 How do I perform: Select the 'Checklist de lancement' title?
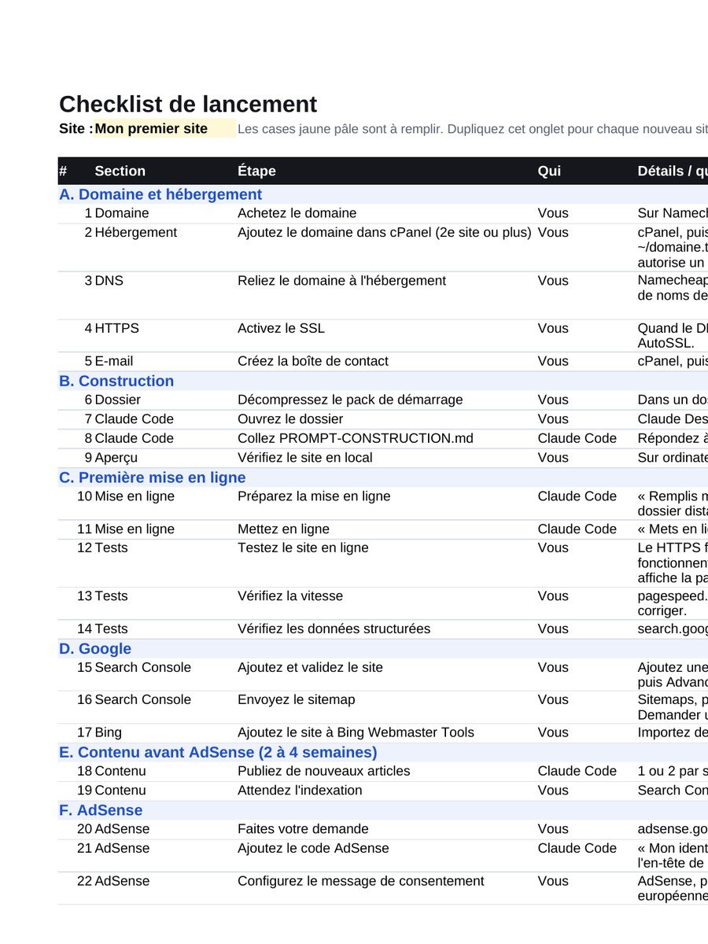point(188,104)
